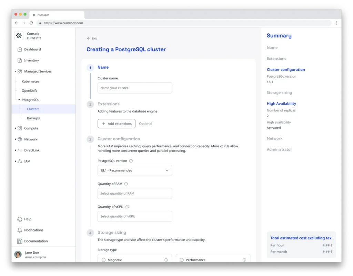Go to Dashboard menu item
The width and height of the screenshot is (353, 276).
(32, 49)
